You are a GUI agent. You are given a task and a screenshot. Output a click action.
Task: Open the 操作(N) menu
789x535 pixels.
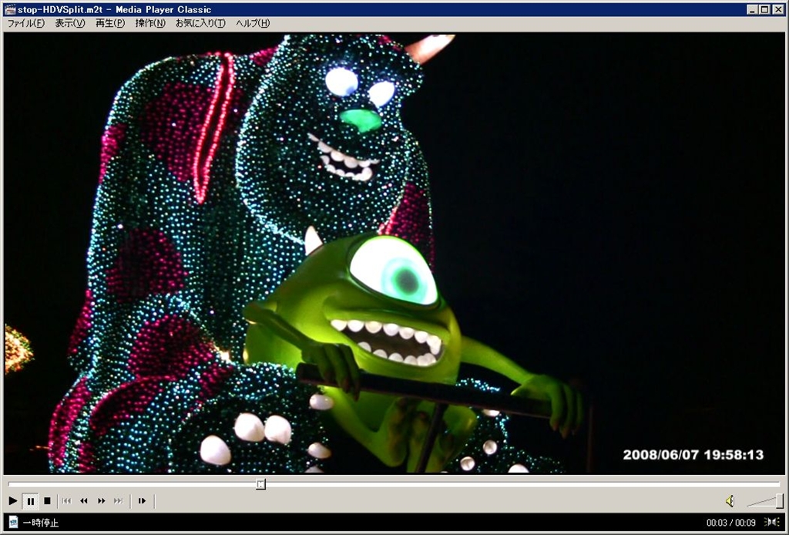(150, 23)
